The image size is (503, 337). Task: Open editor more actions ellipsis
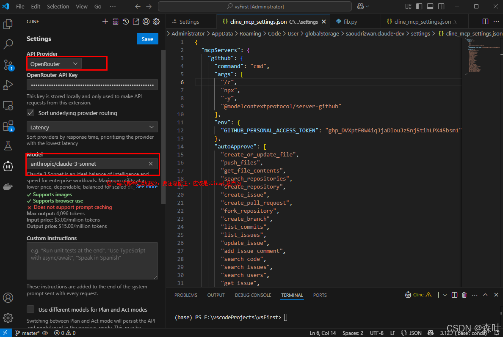496,22
